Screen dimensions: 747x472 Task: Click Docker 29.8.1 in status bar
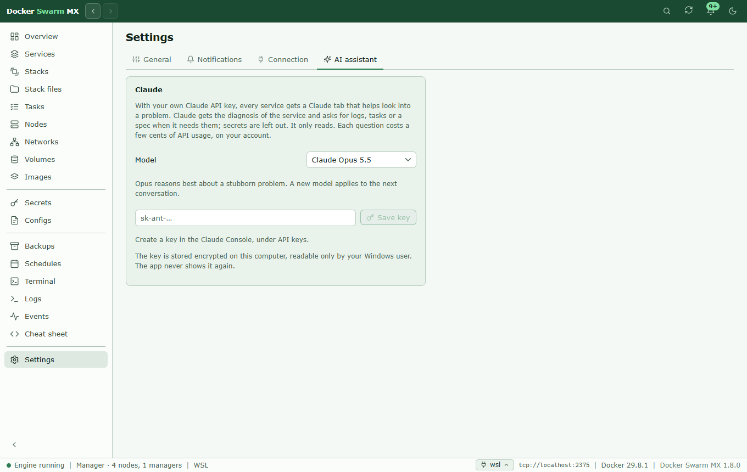coord(625,465)
